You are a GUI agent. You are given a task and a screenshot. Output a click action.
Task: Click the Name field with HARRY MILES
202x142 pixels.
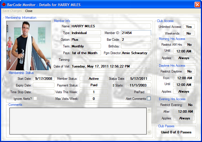[x=111, y=26]
